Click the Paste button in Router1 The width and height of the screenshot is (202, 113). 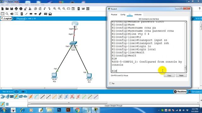(181, 75)
